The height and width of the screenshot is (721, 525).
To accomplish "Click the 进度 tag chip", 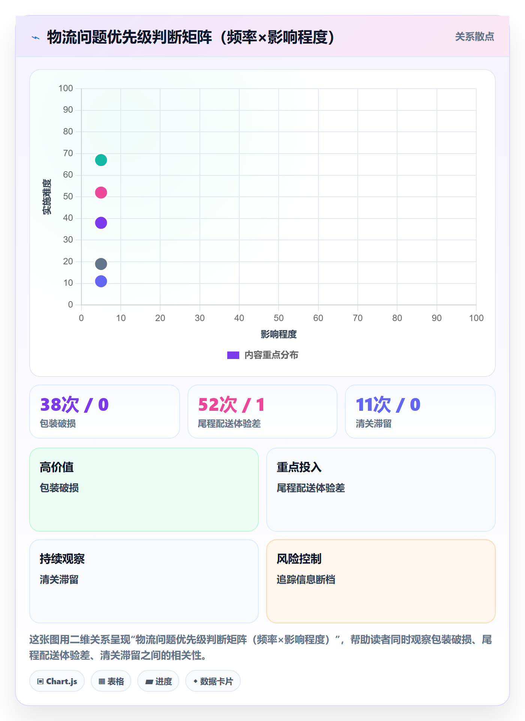I will [x=158, y=681].
